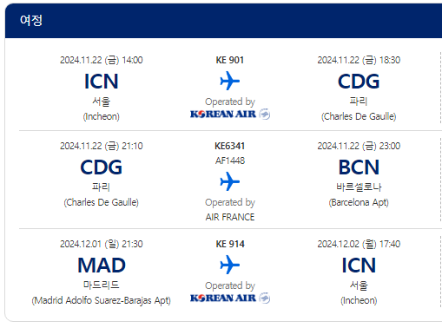Click the Korean Air logo under KE 914
The width and height of the screenshot is (442, 328).
coord(223,298)
